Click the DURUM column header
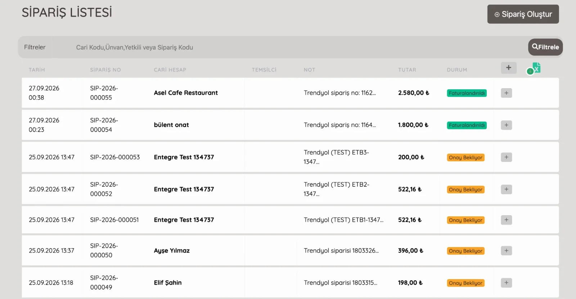 (457, 70)
